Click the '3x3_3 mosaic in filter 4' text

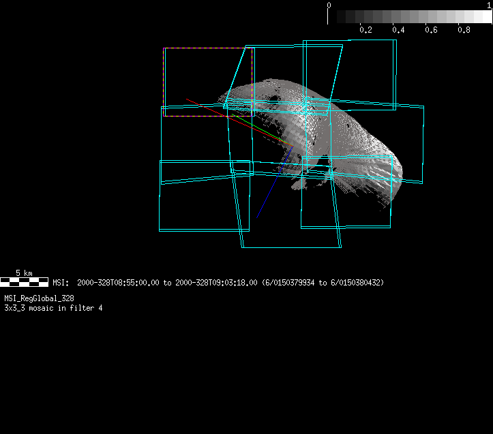[x=53, y=308]
